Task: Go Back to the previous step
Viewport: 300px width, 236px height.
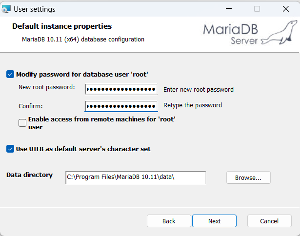Action: [169, 221]
